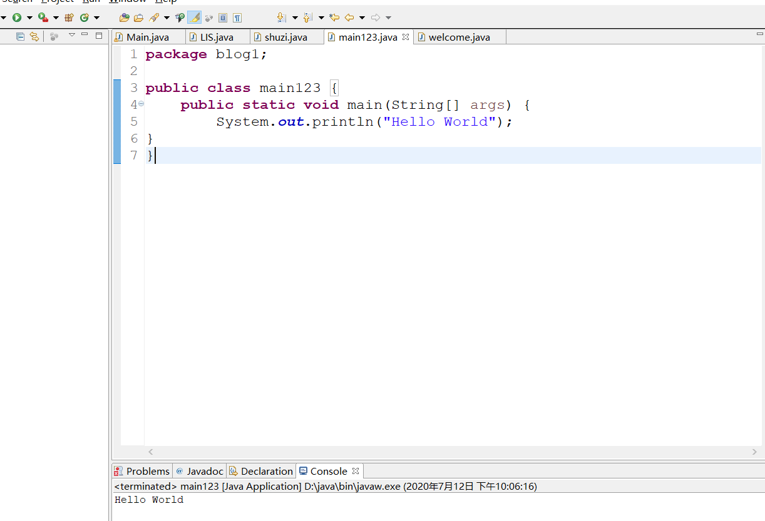Toggle Show Whitespace Characters
Viewport: 765px width, 521px height.
tap(237, 18)
